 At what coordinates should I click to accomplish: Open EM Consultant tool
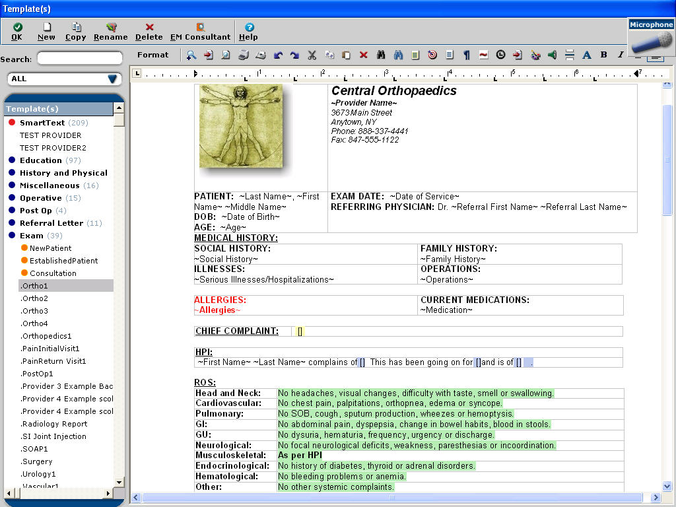click(200, 31)
